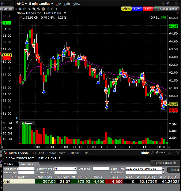The image size is (181, 191).
Task: Open chart Edit menu
Action: click(67, 4)
